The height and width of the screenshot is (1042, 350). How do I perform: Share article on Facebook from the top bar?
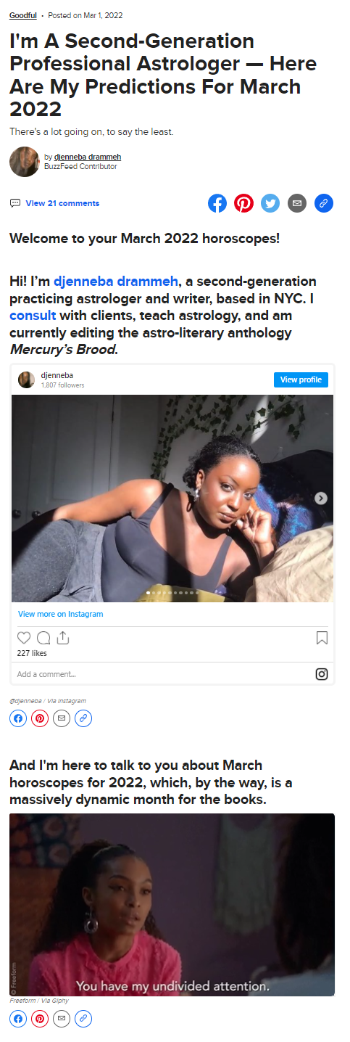point(217,203)
